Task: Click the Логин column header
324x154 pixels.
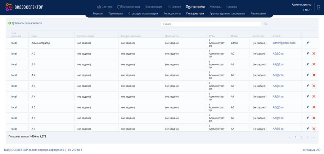Action: [235, 36]
